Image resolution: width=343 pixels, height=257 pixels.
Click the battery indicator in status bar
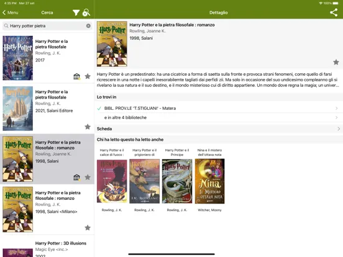click(336, 3)
